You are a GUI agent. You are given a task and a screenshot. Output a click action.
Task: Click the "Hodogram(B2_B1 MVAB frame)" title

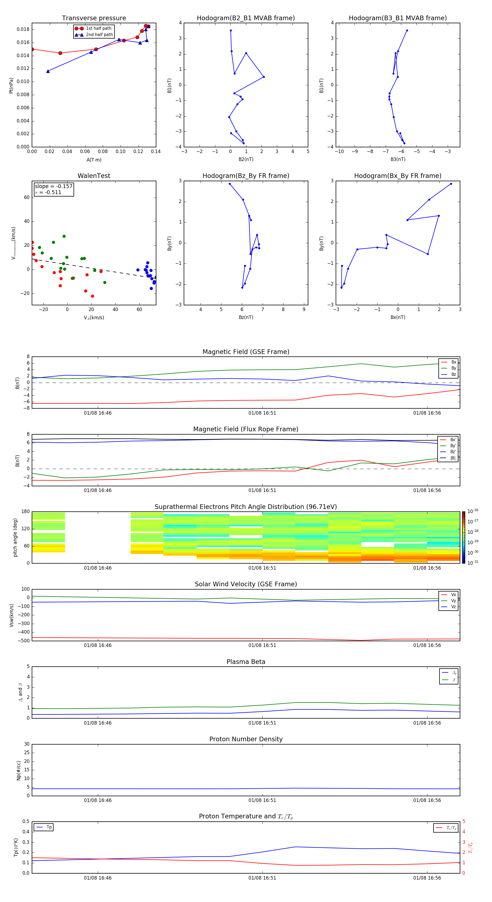tap(246, 18)
